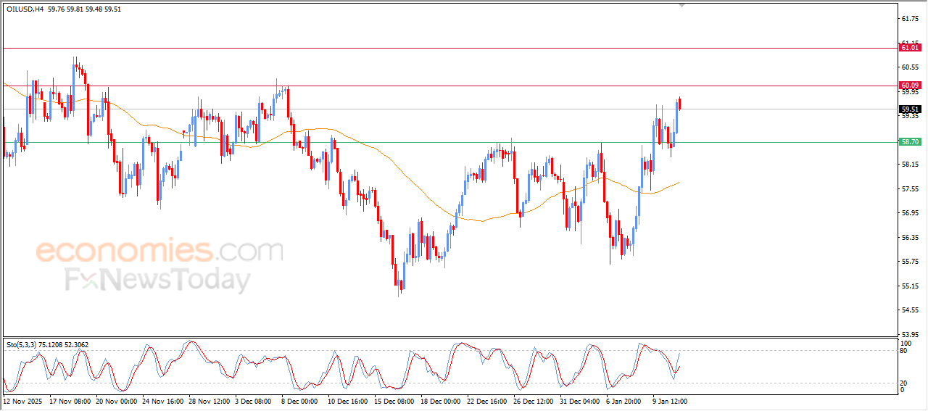Click the FxNewsToday watermark text

point(158,280)
